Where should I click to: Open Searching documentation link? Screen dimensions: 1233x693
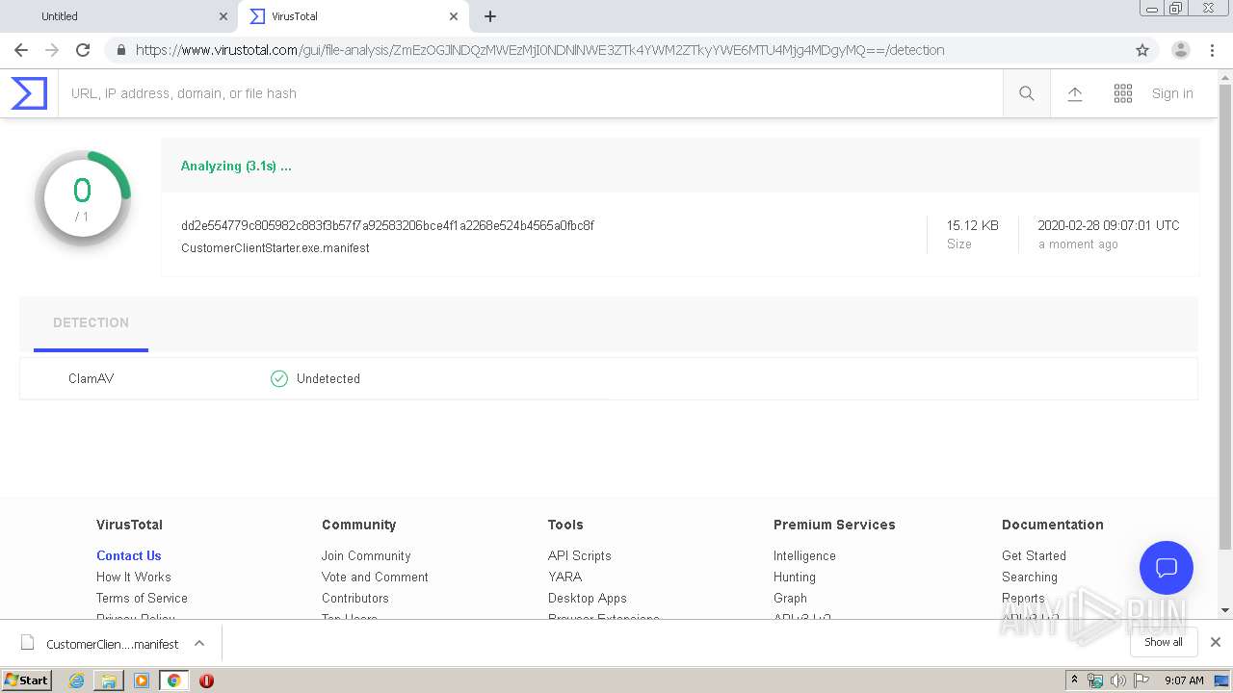point(1030,577)
